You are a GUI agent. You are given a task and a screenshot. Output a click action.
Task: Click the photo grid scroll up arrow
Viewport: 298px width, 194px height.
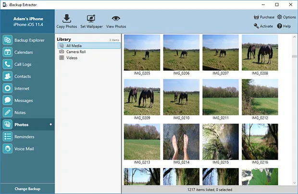click(x=294, y=36)
